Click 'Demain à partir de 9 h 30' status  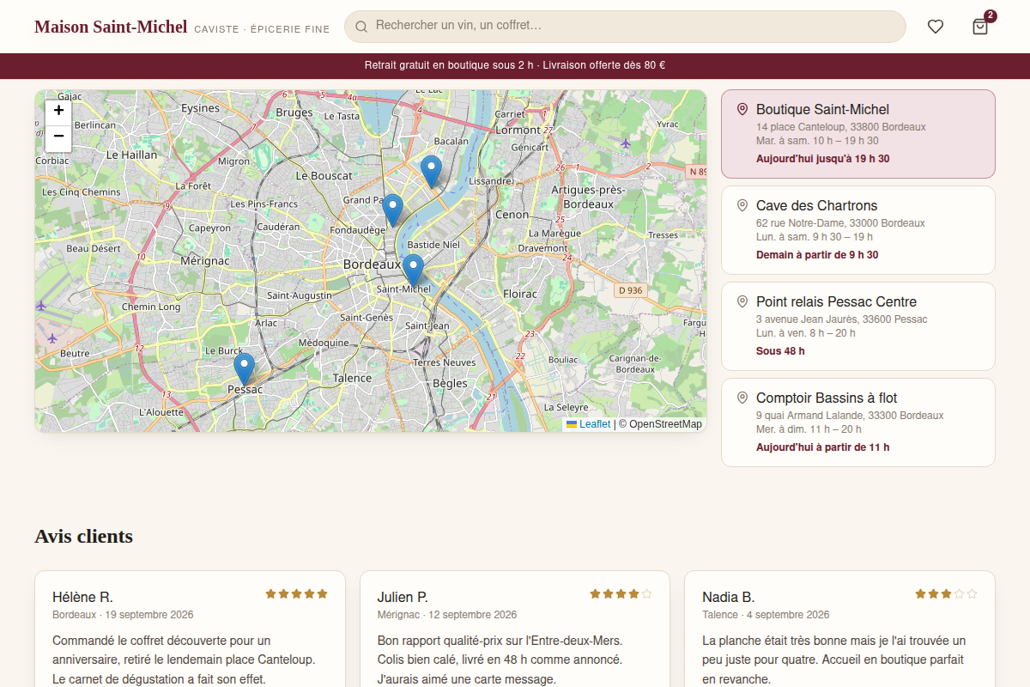[x=817, y=255]
